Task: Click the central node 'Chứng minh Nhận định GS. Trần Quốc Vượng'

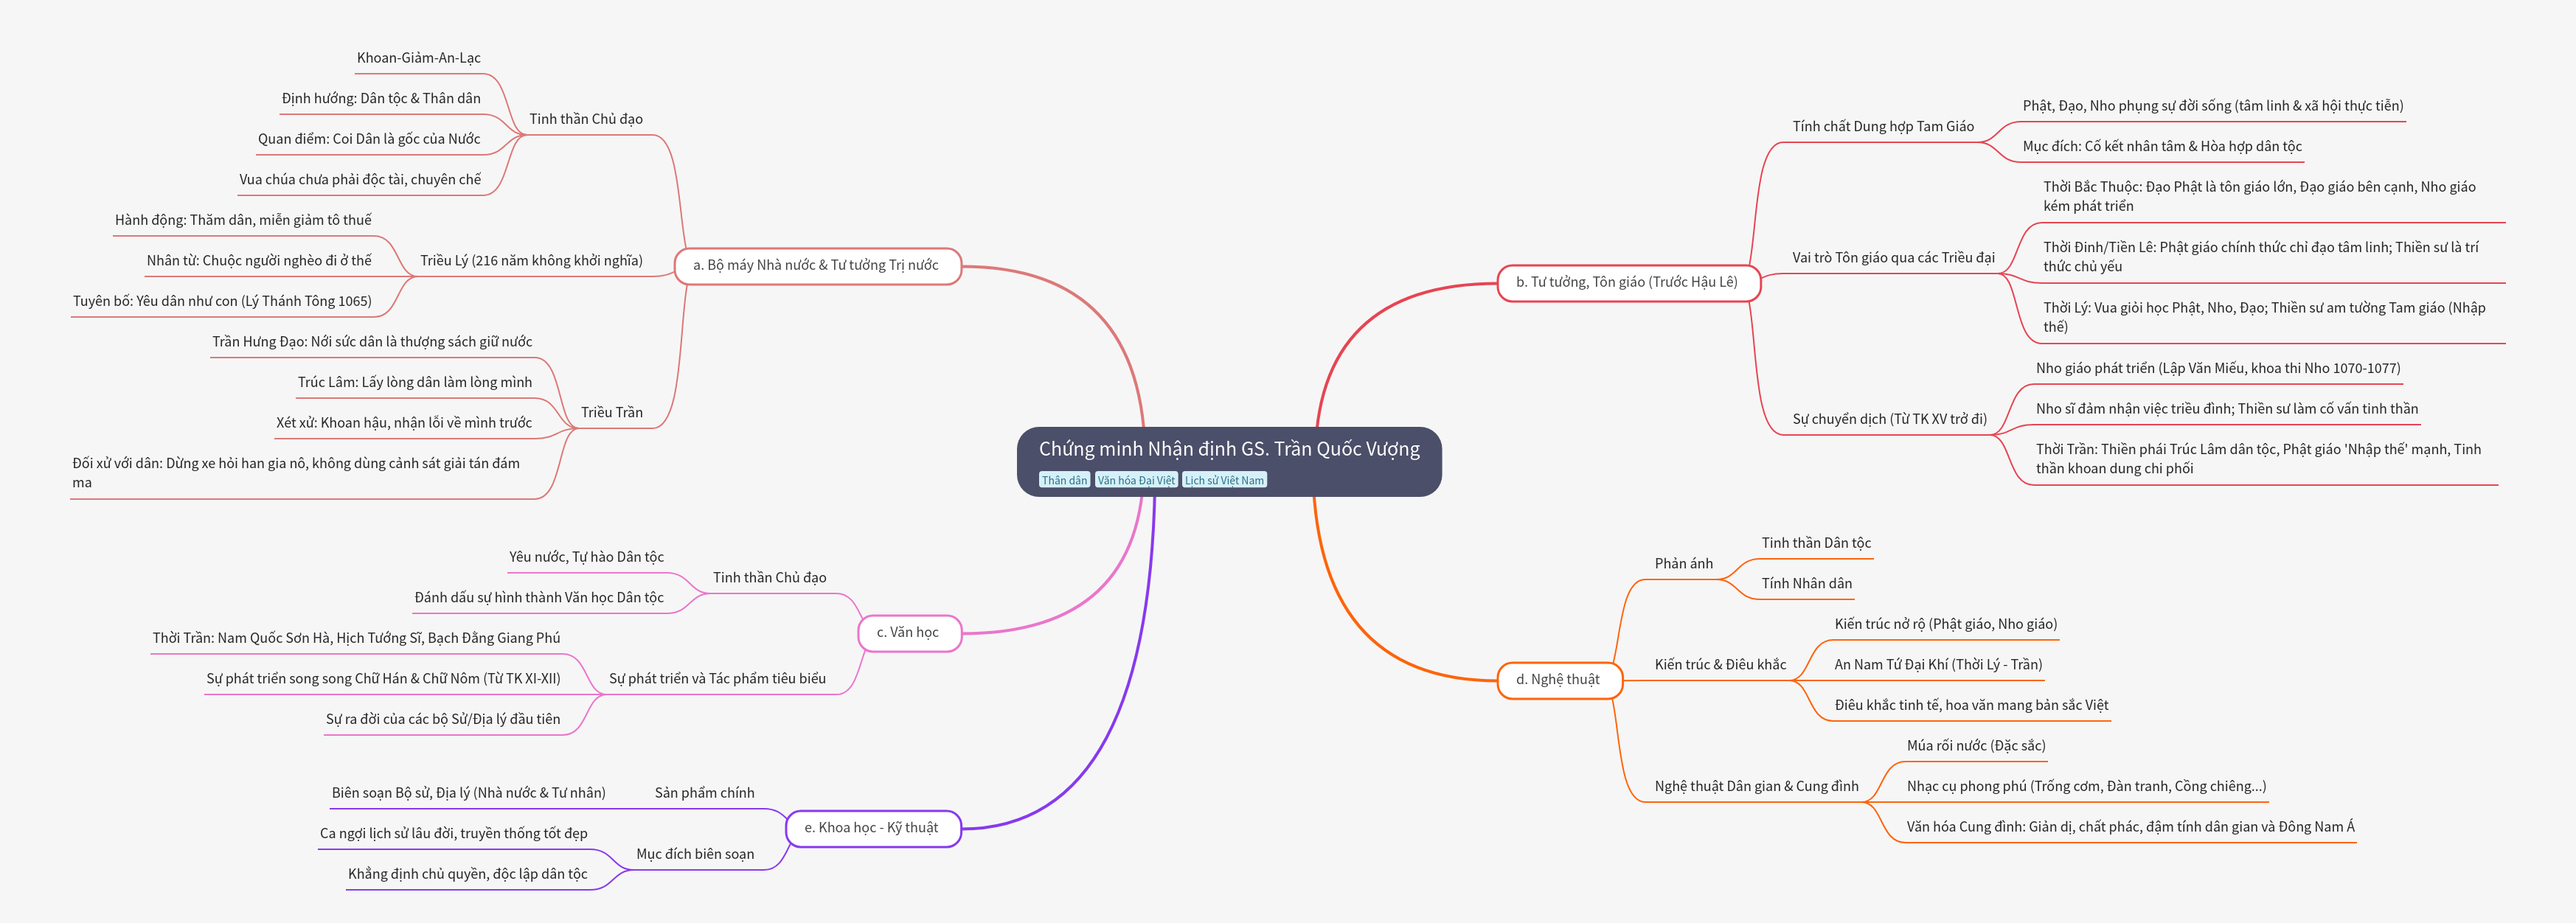Action: click(x=1228, y=449)
